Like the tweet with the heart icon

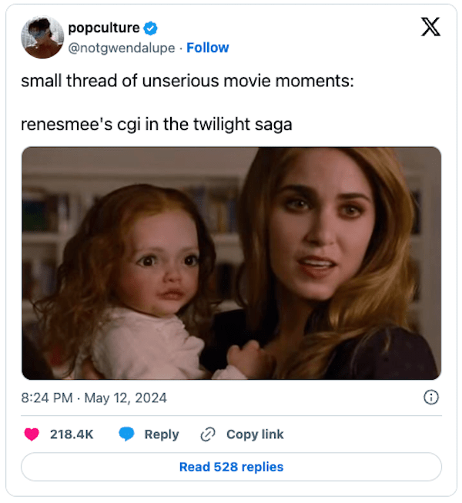[32, 434]
